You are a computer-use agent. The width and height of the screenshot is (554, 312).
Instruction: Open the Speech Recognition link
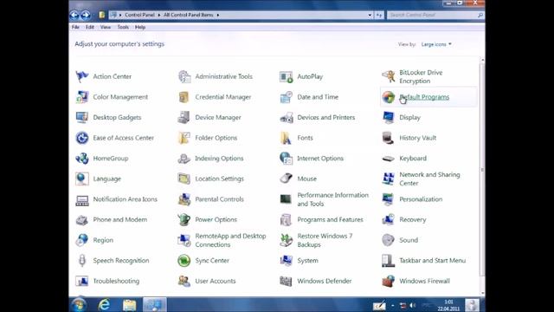[x=121, y=261]
